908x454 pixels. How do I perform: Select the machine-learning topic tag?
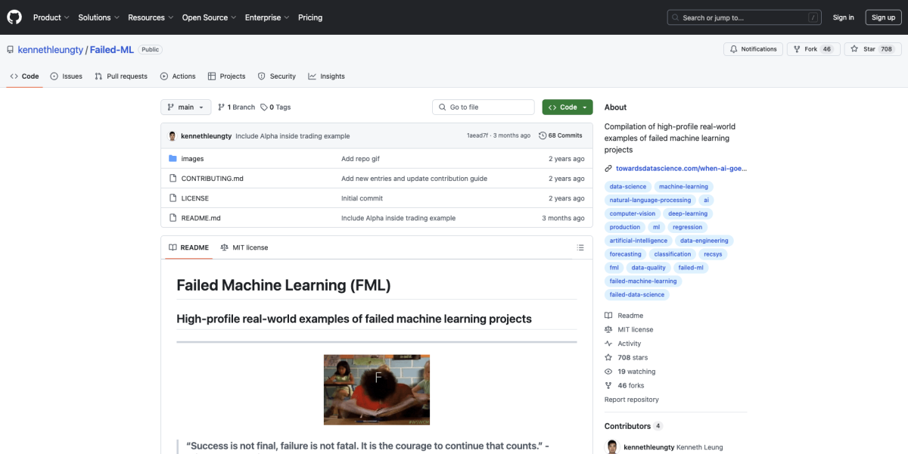point(683,187)
